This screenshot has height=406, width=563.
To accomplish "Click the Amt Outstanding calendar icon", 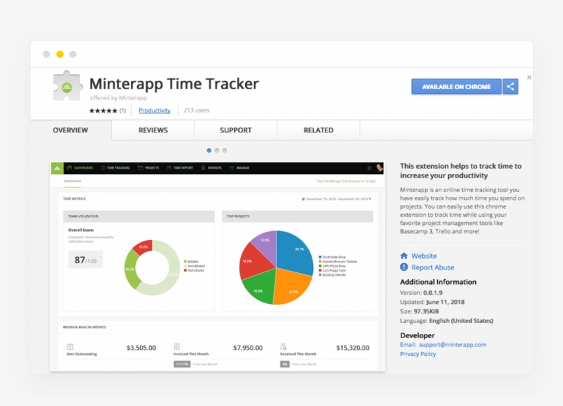I will point(70,346).
